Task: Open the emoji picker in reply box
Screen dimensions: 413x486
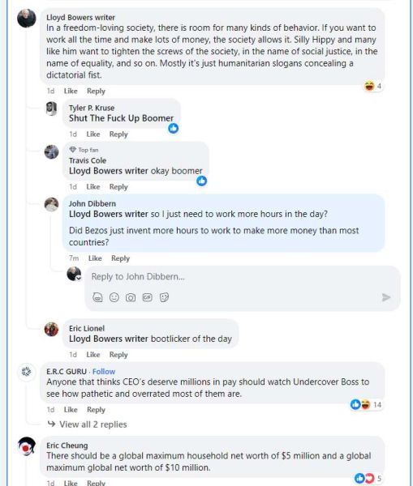Action: point(114,297)
